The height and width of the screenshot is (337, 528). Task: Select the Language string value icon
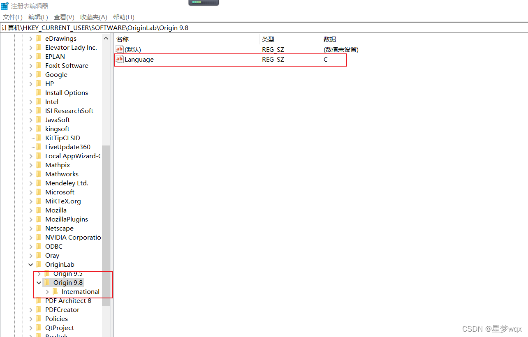120,60
